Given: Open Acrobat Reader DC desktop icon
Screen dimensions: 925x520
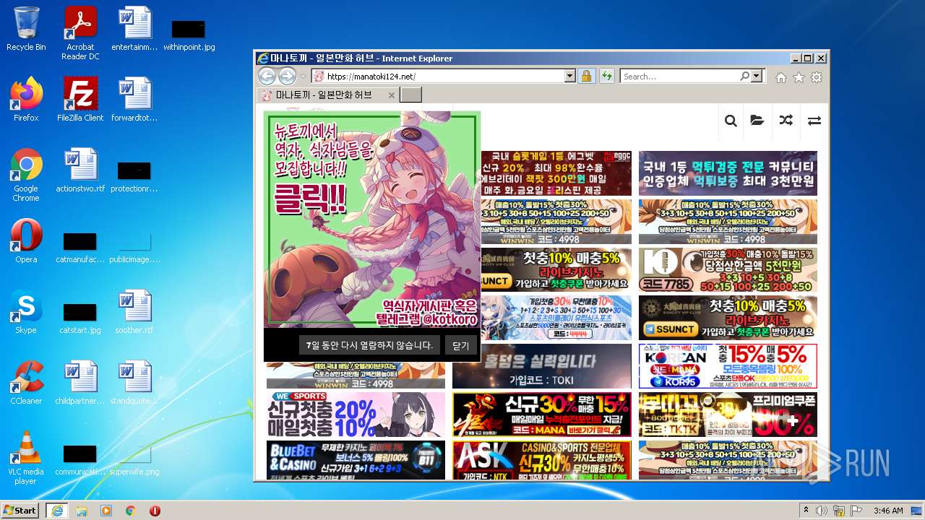Looking at the screenshot, I should (80, 32).
